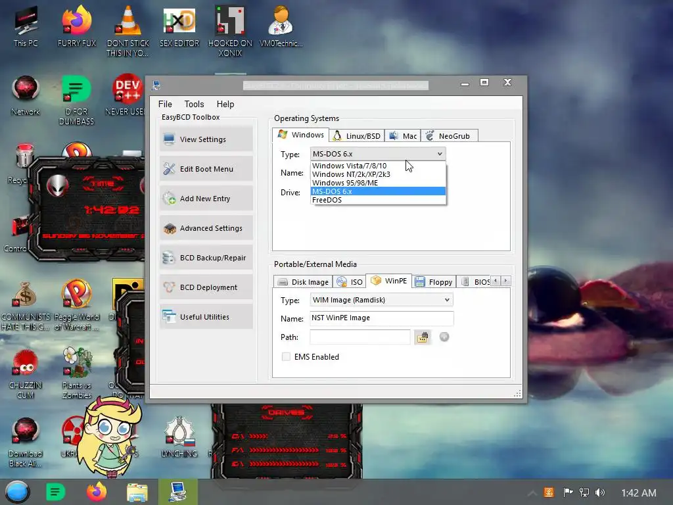Viewport: 673px width, 505px height.
Task: Switch to the NeoGrub tab
Action: pos(450,135)
